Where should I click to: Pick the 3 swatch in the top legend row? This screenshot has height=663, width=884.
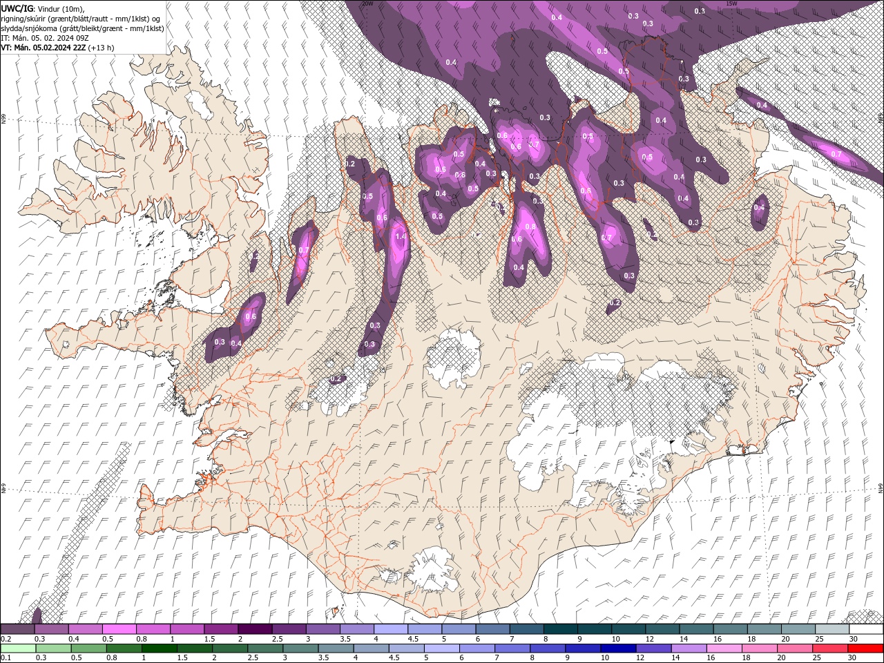323,629
